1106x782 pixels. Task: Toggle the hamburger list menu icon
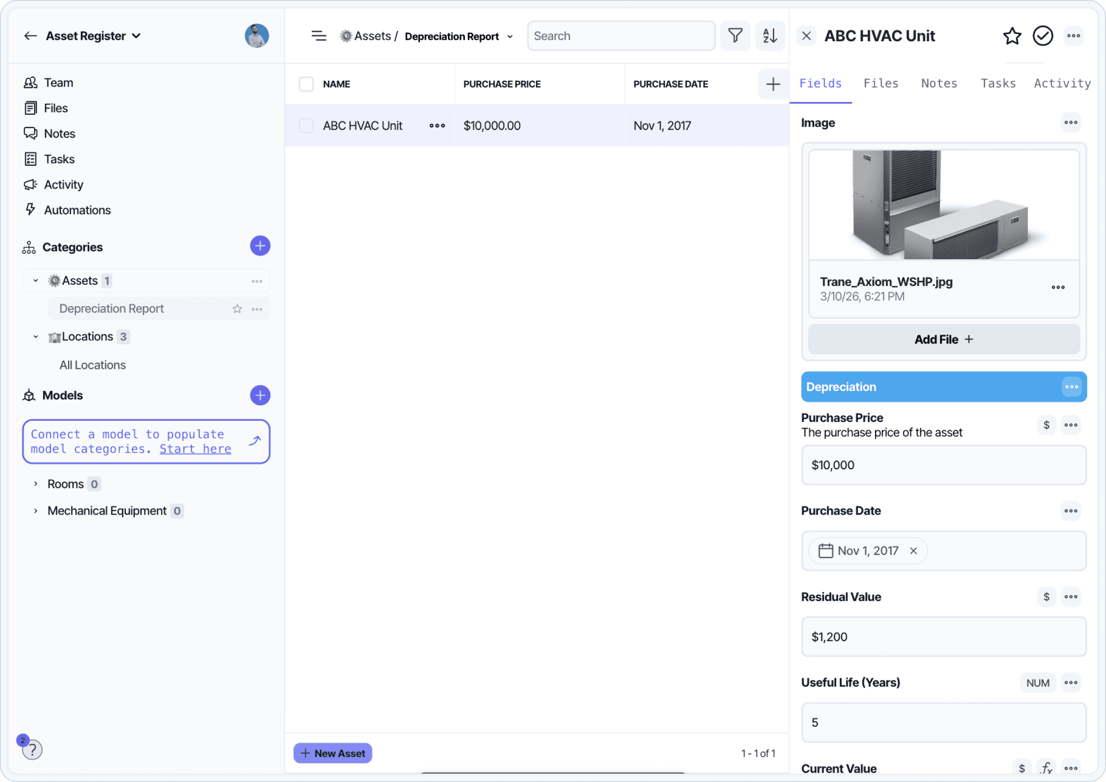[319, 36]
